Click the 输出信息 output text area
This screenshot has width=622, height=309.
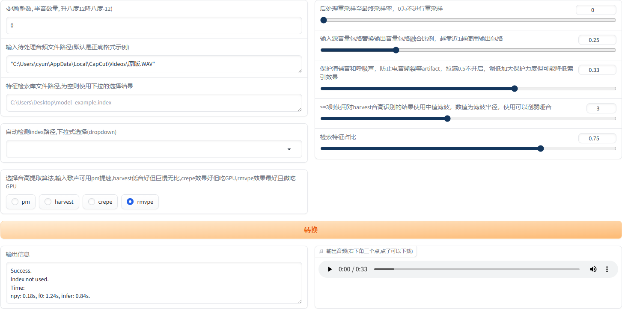click(x=154, y=283)
